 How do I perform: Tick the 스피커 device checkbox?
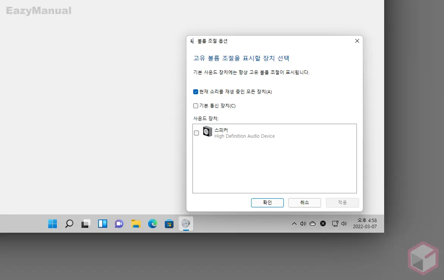197,133
